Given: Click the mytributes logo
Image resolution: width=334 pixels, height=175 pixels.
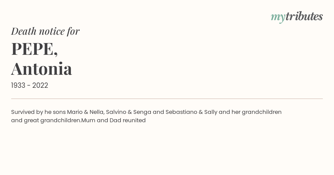Looking at the screenshot, I should [x=297, y=17].
